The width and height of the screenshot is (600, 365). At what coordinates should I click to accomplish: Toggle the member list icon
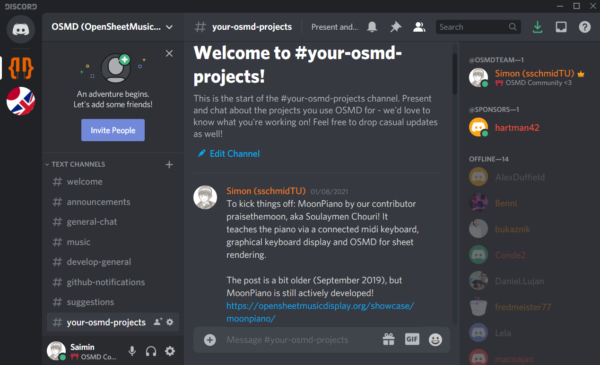pyautogui.click(x=419, y=27)
